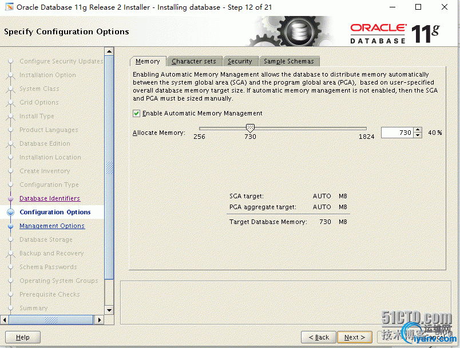Click the 'Grid Options' step text
460x348 pixels.
[39, 102]
